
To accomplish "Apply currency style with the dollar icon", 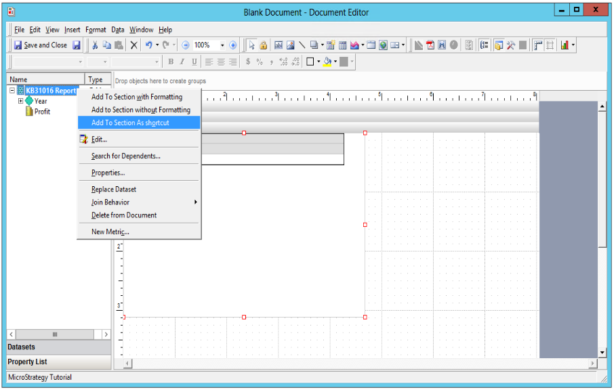I will pyautogui.click(x=248, y=62).
